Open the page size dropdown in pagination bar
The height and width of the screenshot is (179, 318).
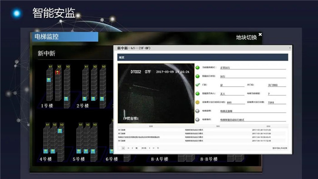[x=123, y=148]
